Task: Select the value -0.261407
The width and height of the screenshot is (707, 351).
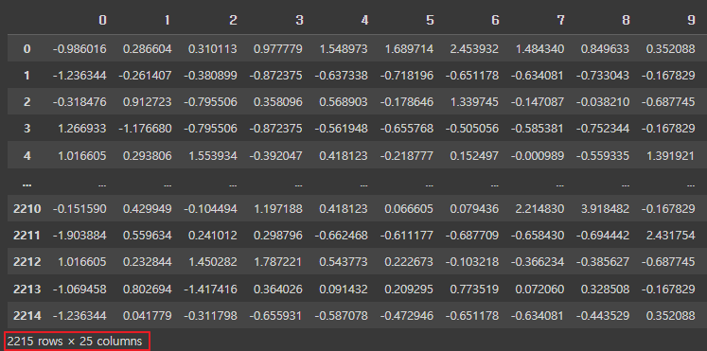Action: (145, 76)
